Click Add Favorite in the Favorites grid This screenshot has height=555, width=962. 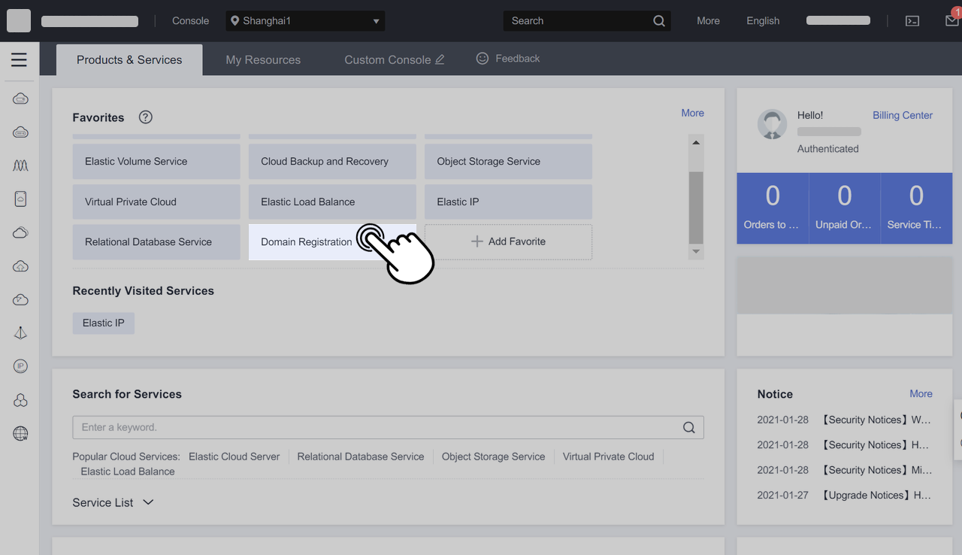click(x=508, y=241)
